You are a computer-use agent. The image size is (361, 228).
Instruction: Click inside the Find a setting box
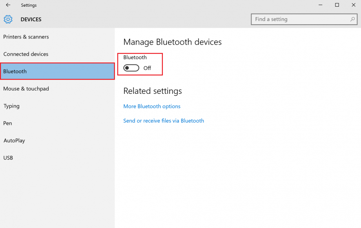pyautogui.click(x=298, y=19)
